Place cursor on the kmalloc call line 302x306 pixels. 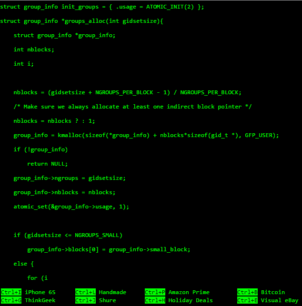pyautogui.click(x=146, y=135)
